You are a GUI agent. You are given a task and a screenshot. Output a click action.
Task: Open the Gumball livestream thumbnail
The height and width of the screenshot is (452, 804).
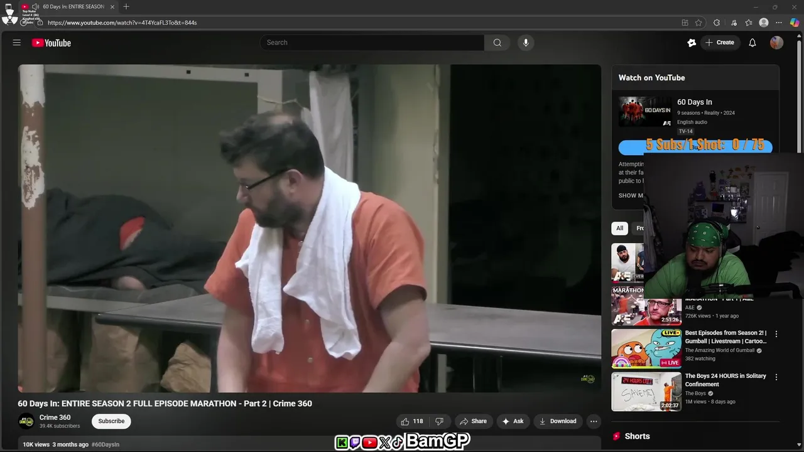coord(646,348)
